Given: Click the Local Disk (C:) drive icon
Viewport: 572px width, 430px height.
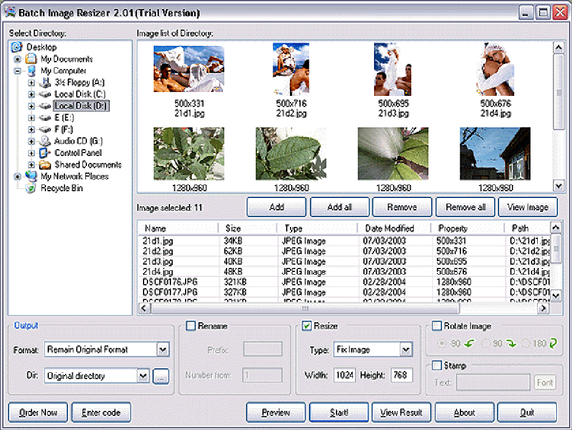Looking at the screenshot, I should pos(45,94).
